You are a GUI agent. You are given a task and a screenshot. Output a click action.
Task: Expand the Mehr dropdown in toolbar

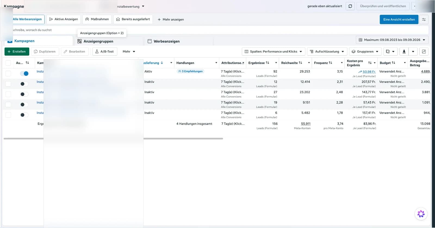click(x=129, y=52)
